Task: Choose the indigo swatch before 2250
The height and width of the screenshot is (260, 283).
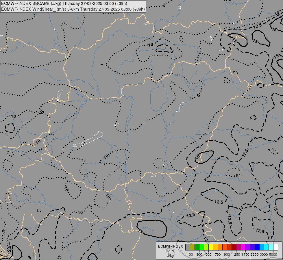Action: click(x=252, y=247)
